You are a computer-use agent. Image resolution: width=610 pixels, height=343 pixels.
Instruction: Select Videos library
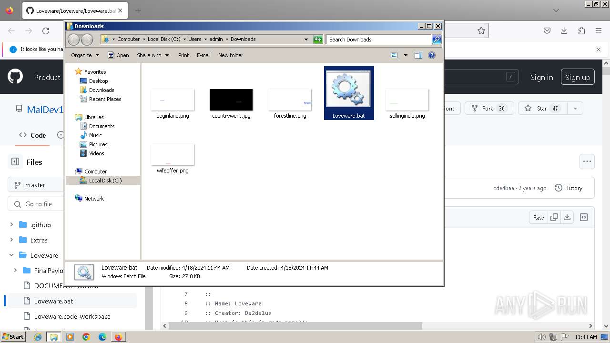96,153
